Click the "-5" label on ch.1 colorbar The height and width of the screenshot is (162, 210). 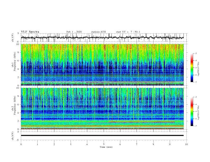195,68
